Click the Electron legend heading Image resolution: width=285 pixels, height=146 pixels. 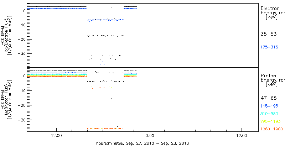pos(270,8)
